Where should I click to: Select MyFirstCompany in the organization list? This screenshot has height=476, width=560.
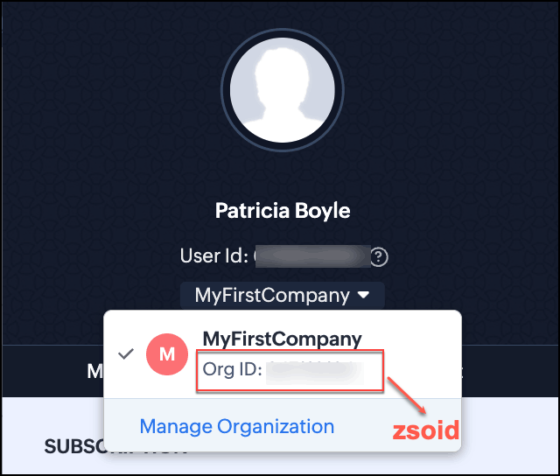click(282, 339)
